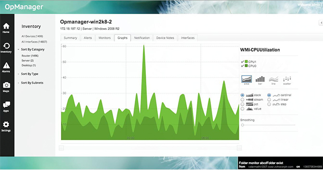The height and width of the screenshot is (170, 323).
Task: Open Router (1496) category
Action: coord(30,56)
